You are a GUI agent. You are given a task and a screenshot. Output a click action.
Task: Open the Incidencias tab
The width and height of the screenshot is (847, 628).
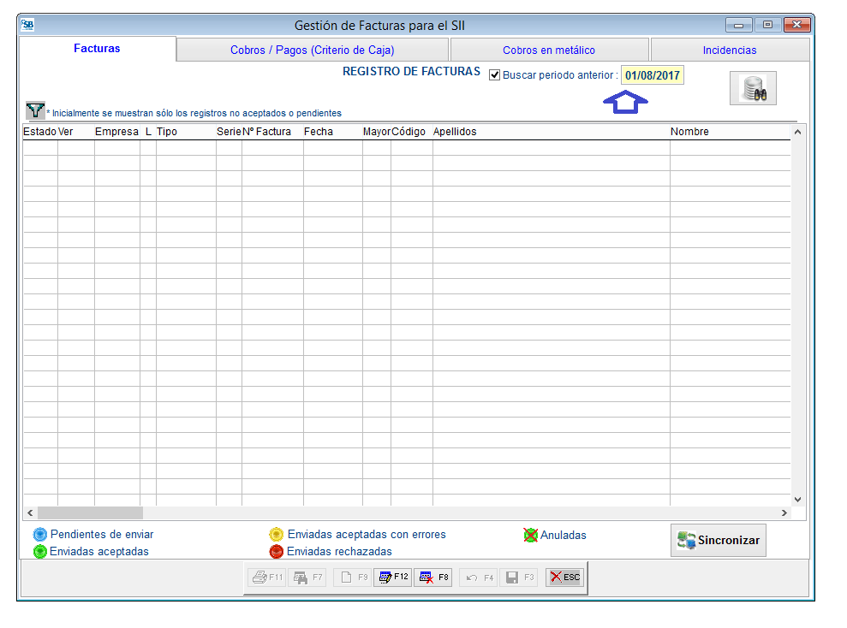(730, 50)
